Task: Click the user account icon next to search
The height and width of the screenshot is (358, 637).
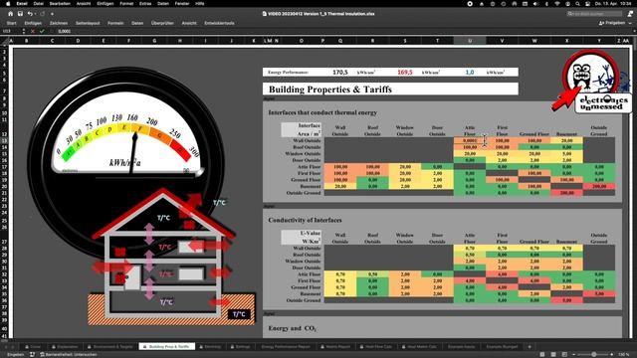Action: tap(630, 14)
